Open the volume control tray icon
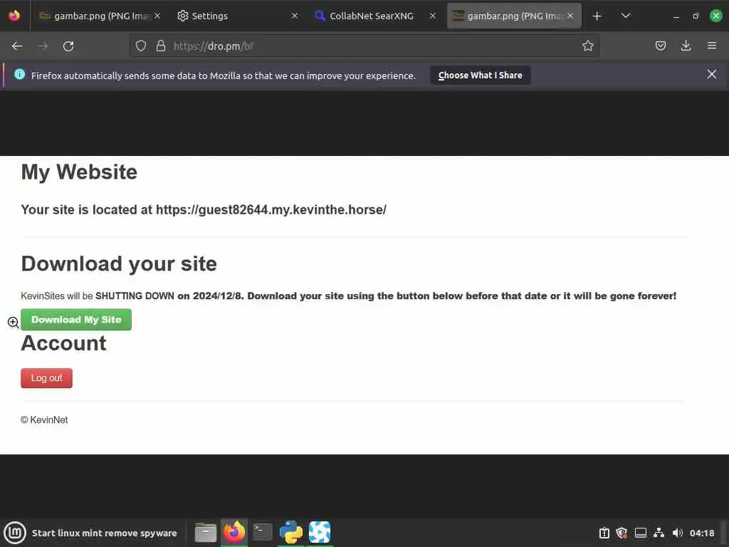 tap(678, 533)
